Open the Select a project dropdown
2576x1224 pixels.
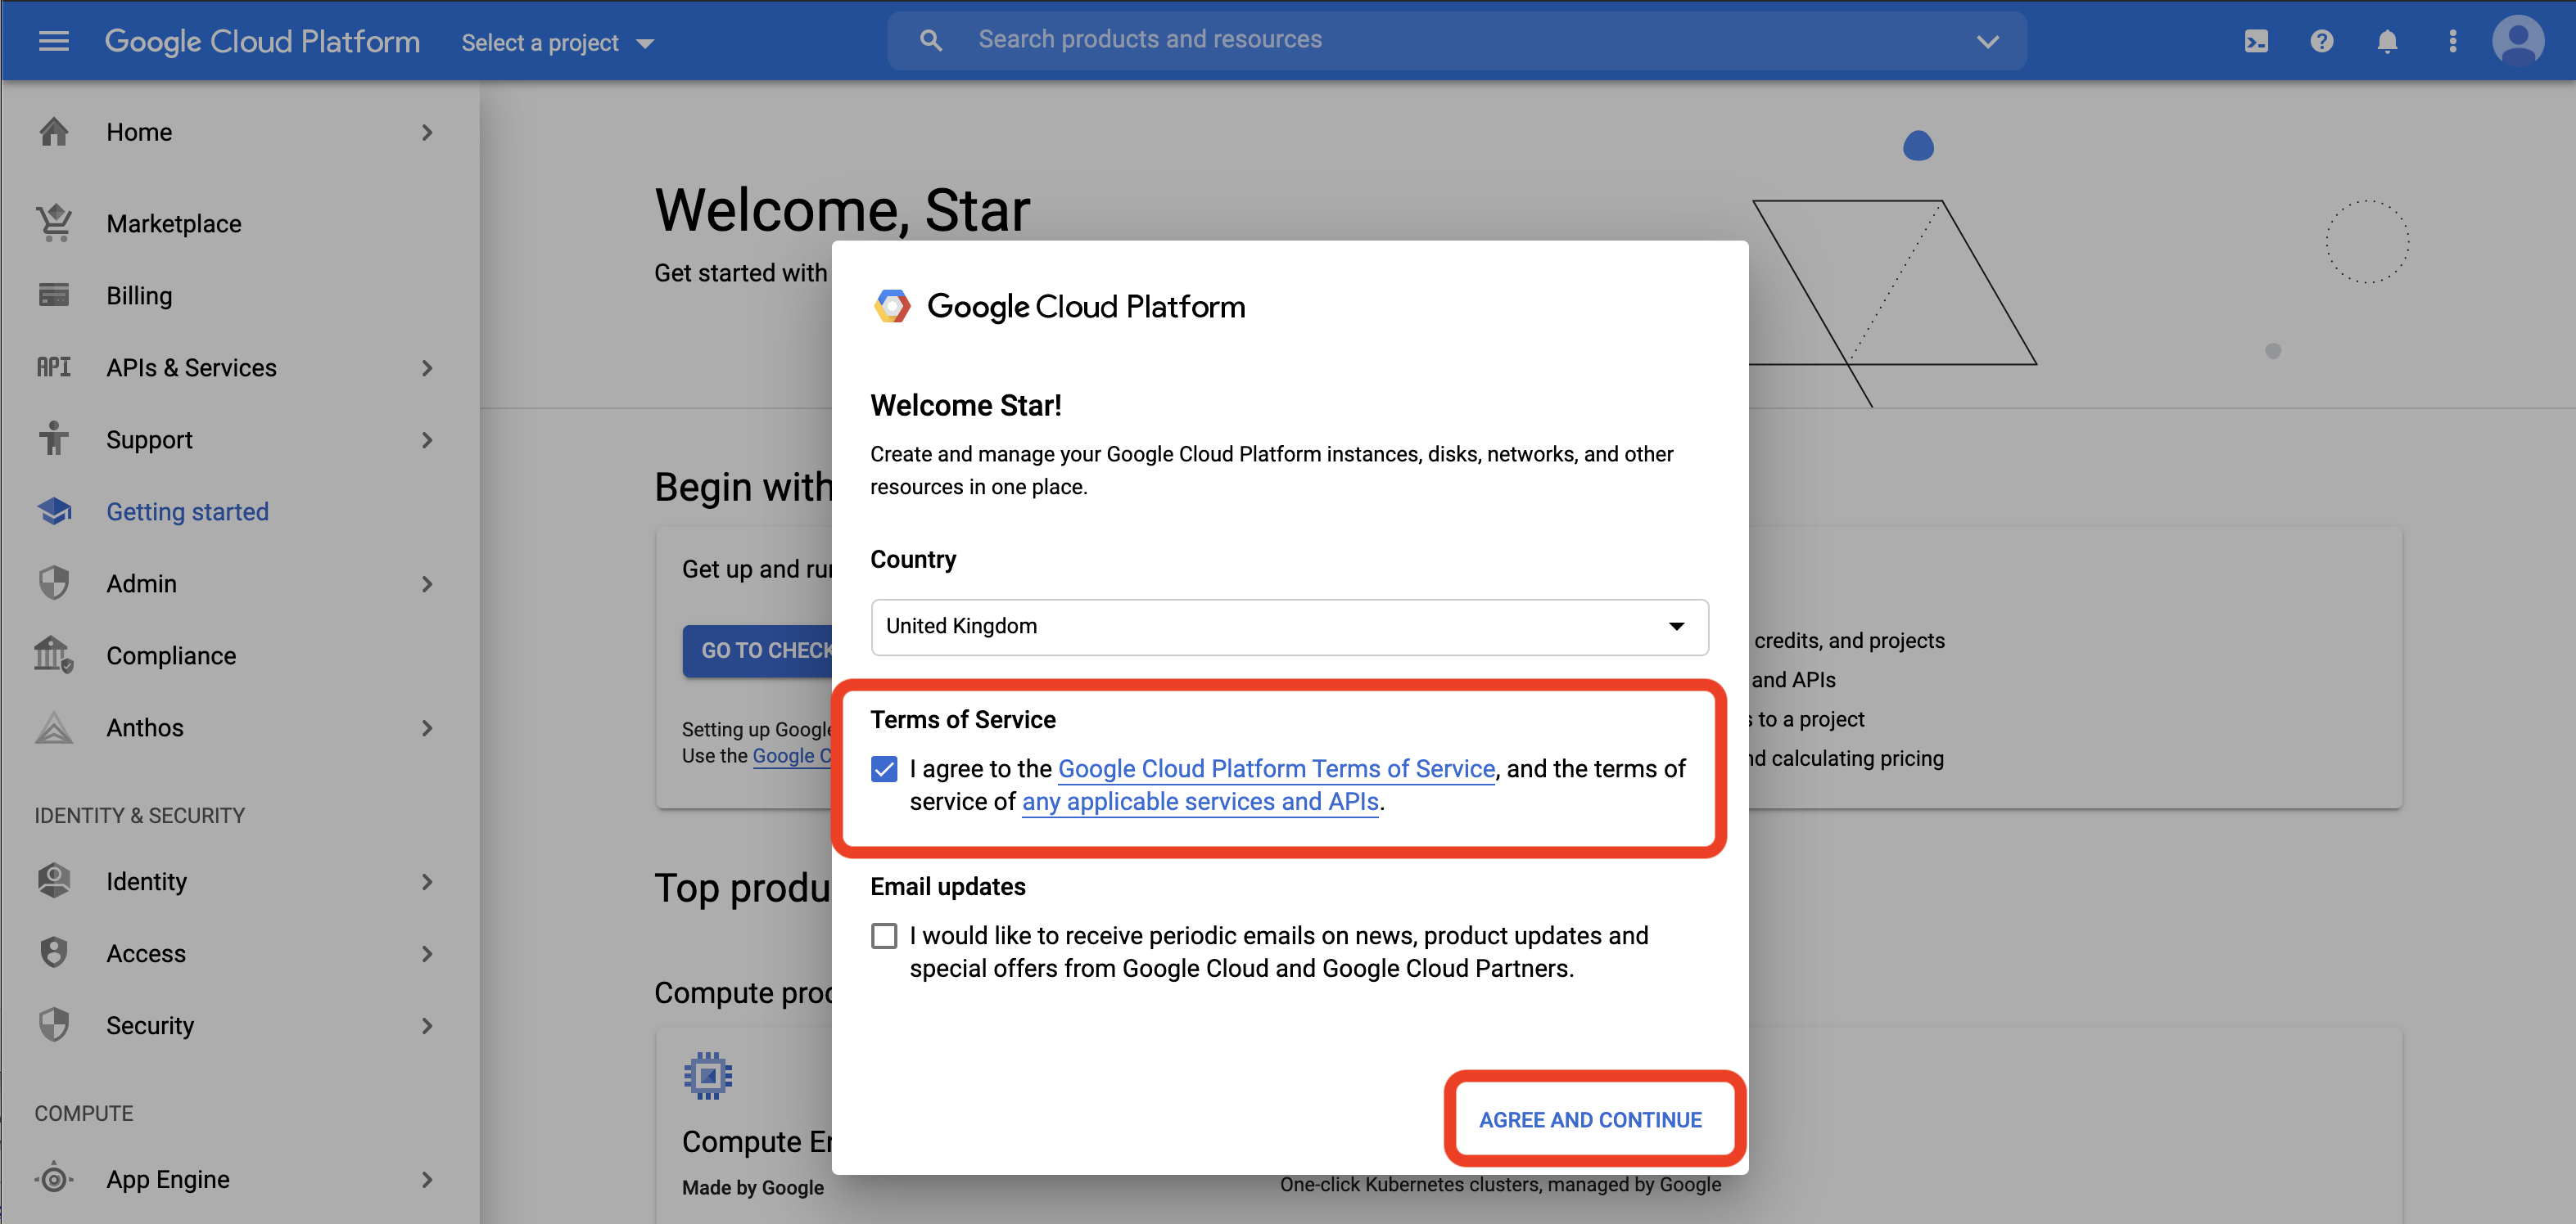(x=557, y=42)
